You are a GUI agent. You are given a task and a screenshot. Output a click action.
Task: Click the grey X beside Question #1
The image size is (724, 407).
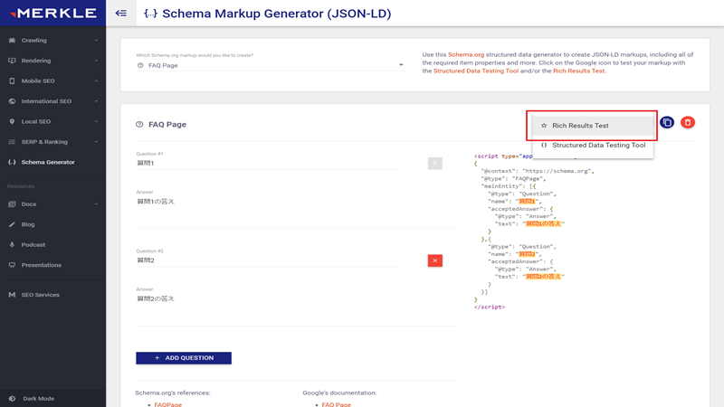[435, 164]
